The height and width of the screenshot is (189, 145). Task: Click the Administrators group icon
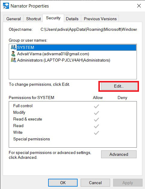coord(13,60)
